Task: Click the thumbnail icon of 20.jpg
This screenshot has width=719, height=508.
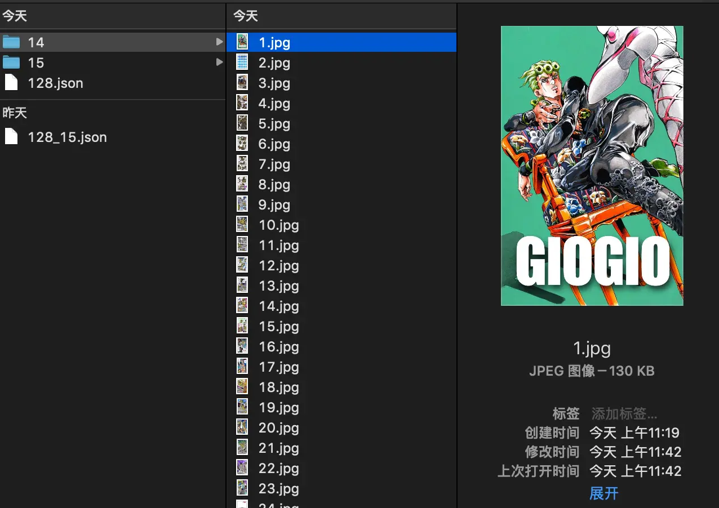Action: [242, 427]
